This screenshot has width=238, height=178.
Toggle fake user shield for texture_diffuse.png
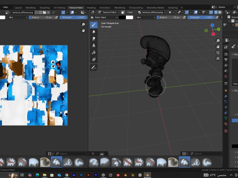pyautogui.click(x=37, y=12)
